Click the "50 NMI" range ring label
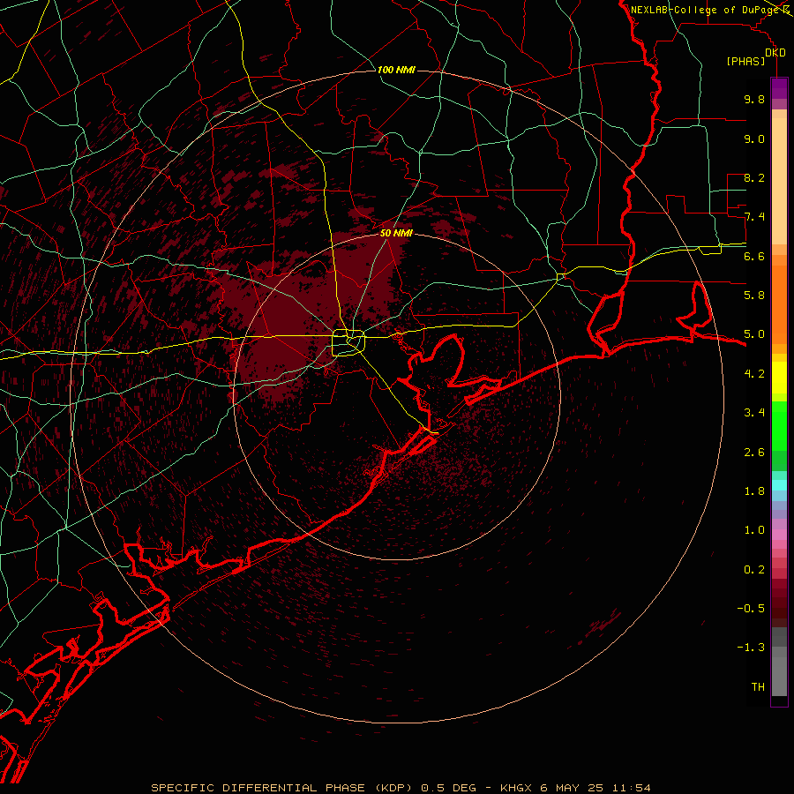This screenshot has height=794, width=794. pyautogui.click(x=396, y=233)
